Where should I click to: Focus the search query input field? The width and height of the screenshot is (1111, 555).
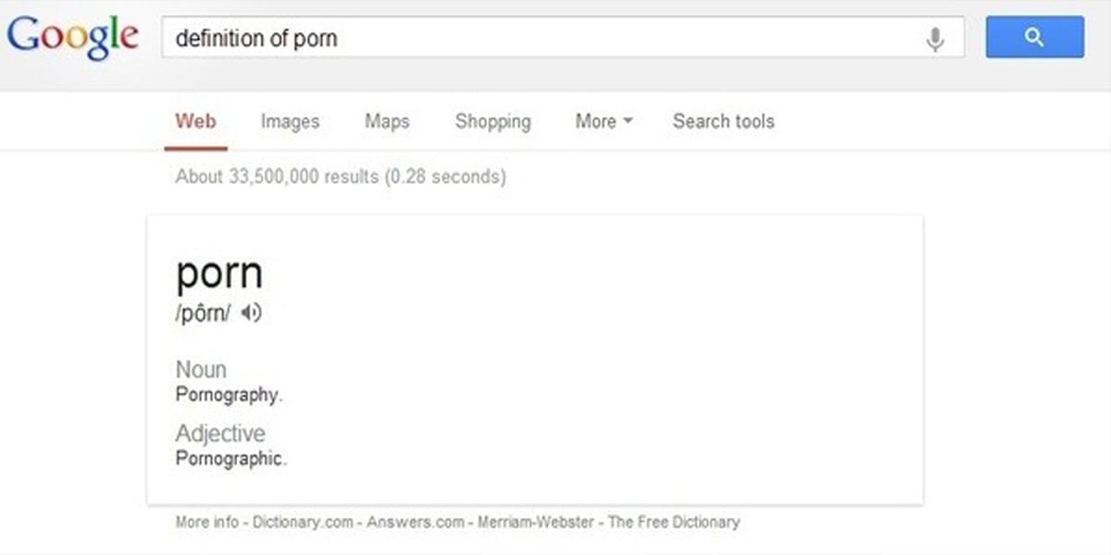542,38
